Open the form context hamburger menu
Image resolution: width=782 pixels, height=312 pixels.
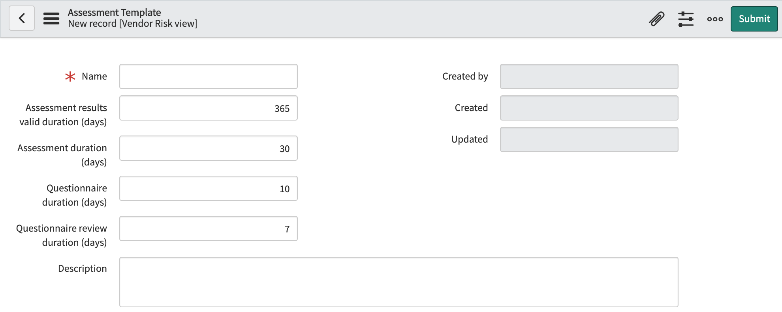coord(51,19)
